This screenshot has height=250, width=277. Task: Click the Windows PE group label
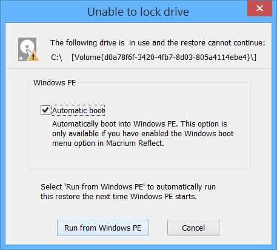tap(55, 83)
